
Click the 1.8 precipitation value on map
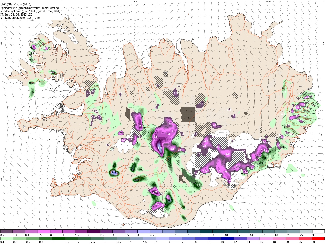point(156,137)
